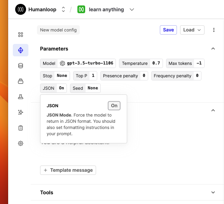224x204 pixels.
Task: Open the settings gear icon in sidebar
Action: 21,143
